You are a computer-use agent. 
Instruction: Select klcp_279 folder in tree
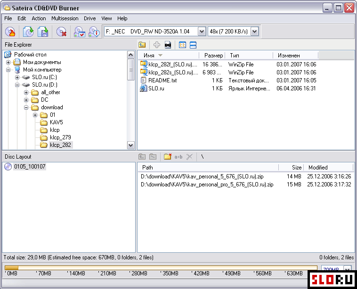coord(60,137)
